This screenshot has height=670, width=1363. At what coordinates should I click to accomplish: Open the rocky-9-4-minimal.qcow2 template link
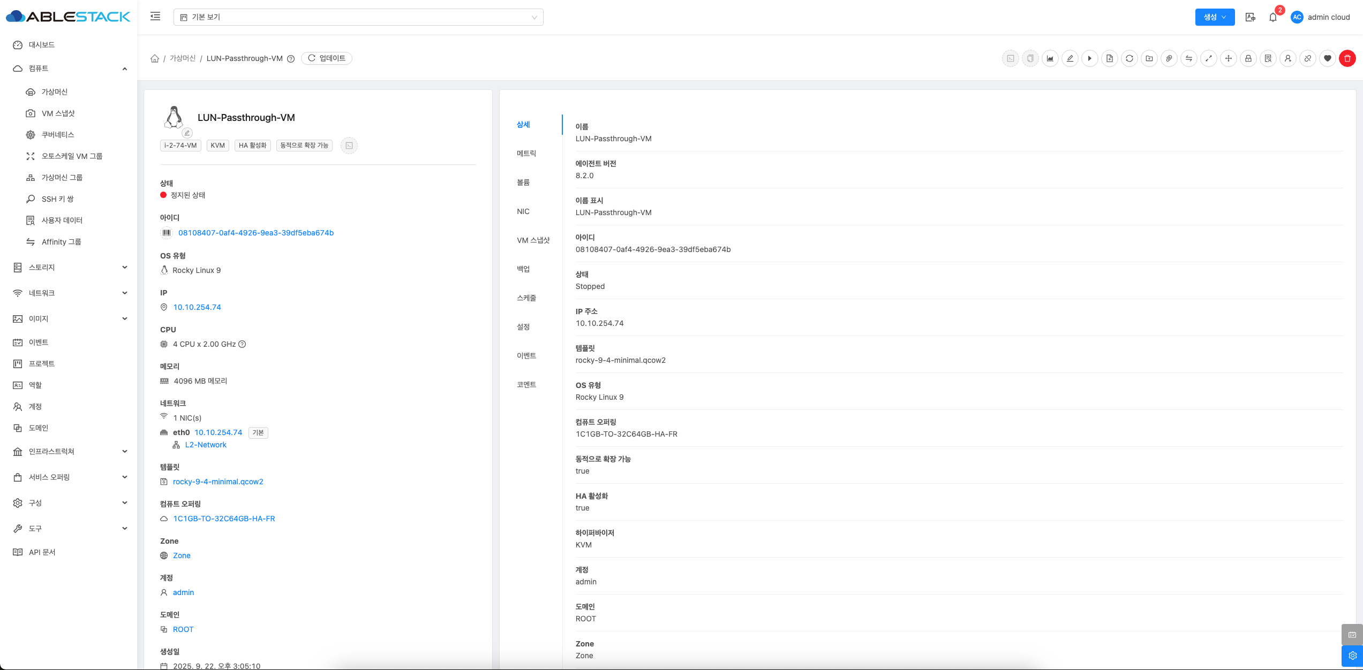[x=218, y=482]
